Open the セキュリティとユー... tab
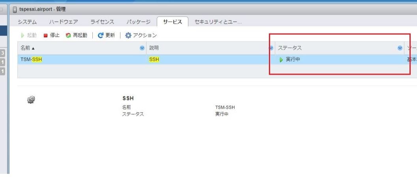This screenshot has height=179, width=417. pos(218,22)
